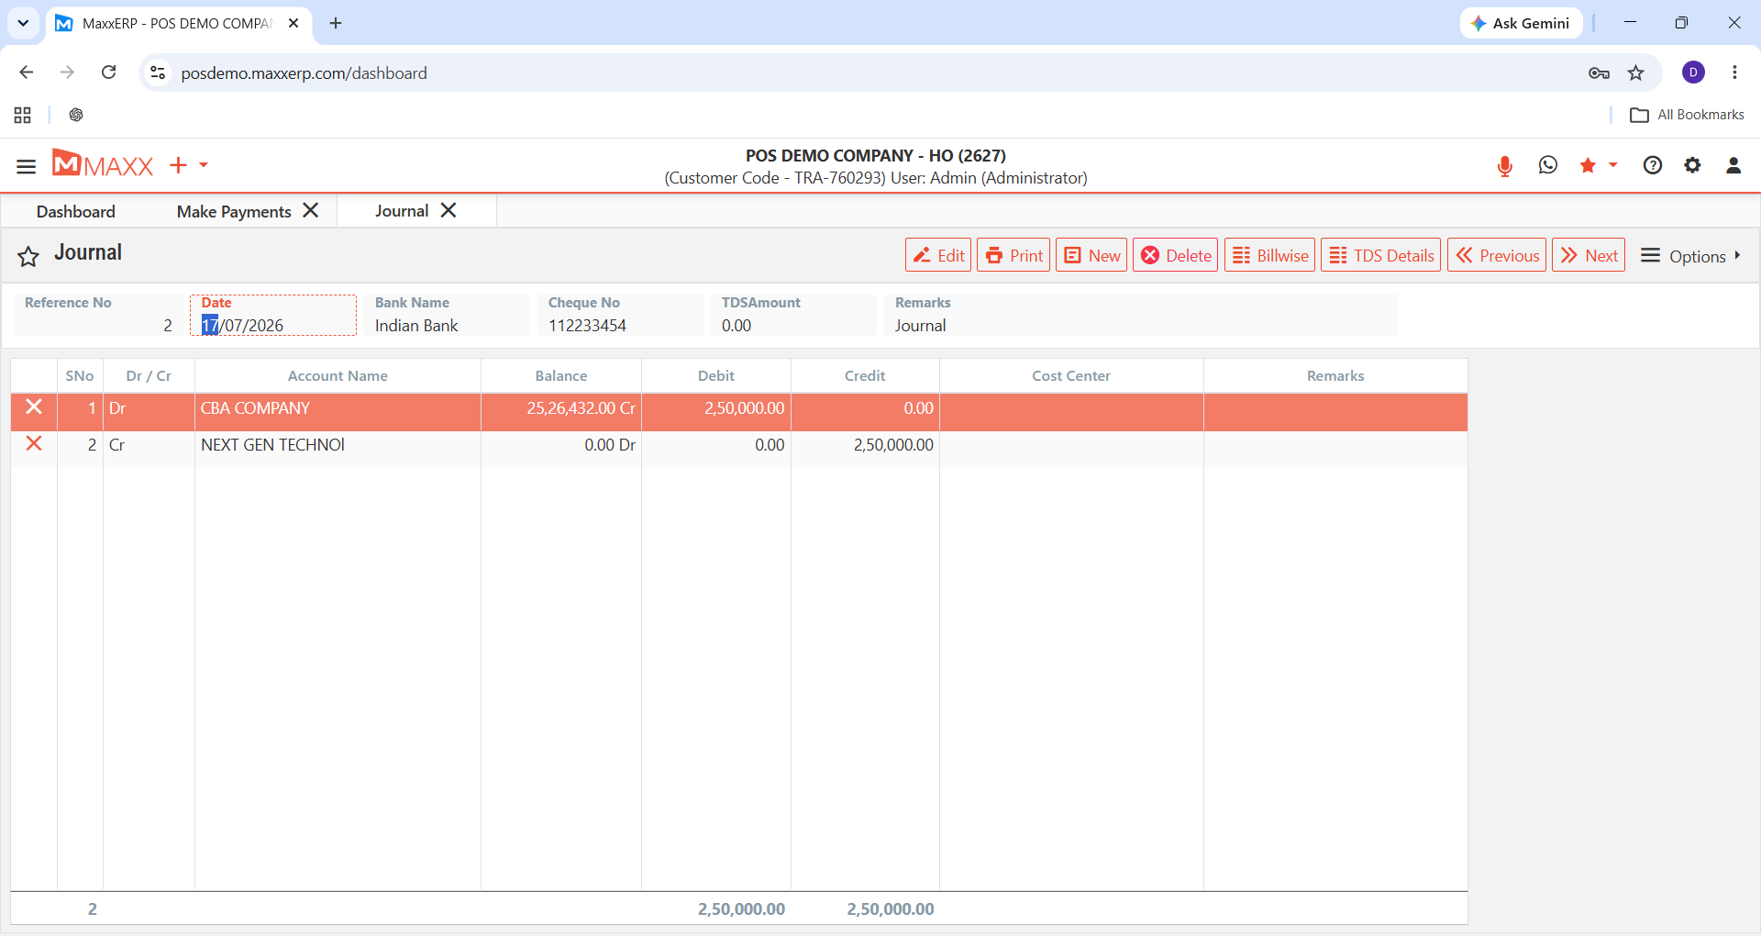
Task: Close the Make Payments tab
Action: (311, 210)
